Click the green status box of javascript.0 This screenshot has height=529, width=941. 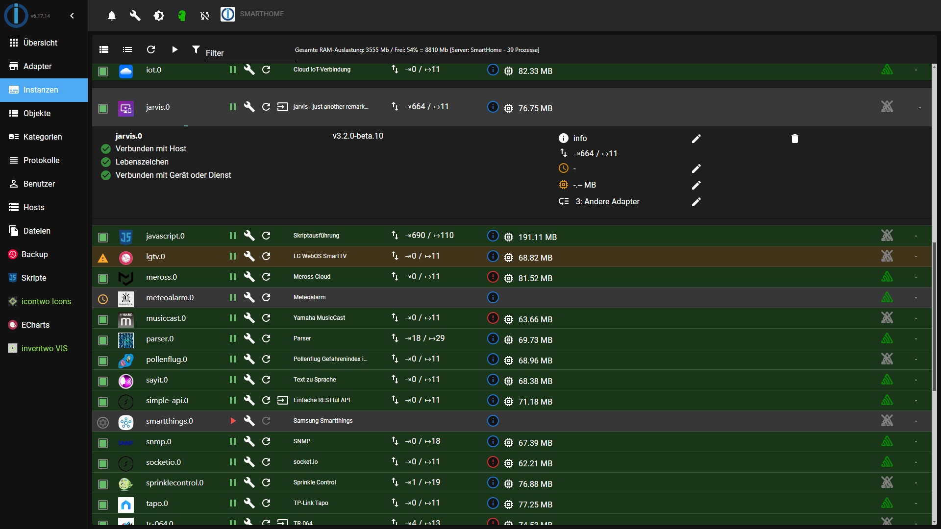tap(103, 238)
